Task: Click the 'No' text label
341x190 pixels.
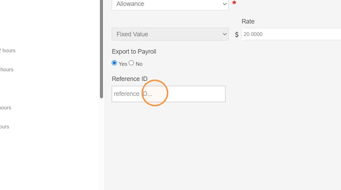Action: coord(139,64)
